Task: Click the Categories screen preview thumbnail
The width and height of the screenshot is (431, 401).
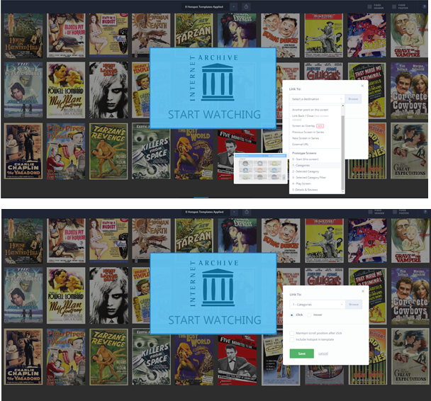Action: (261, 169)
